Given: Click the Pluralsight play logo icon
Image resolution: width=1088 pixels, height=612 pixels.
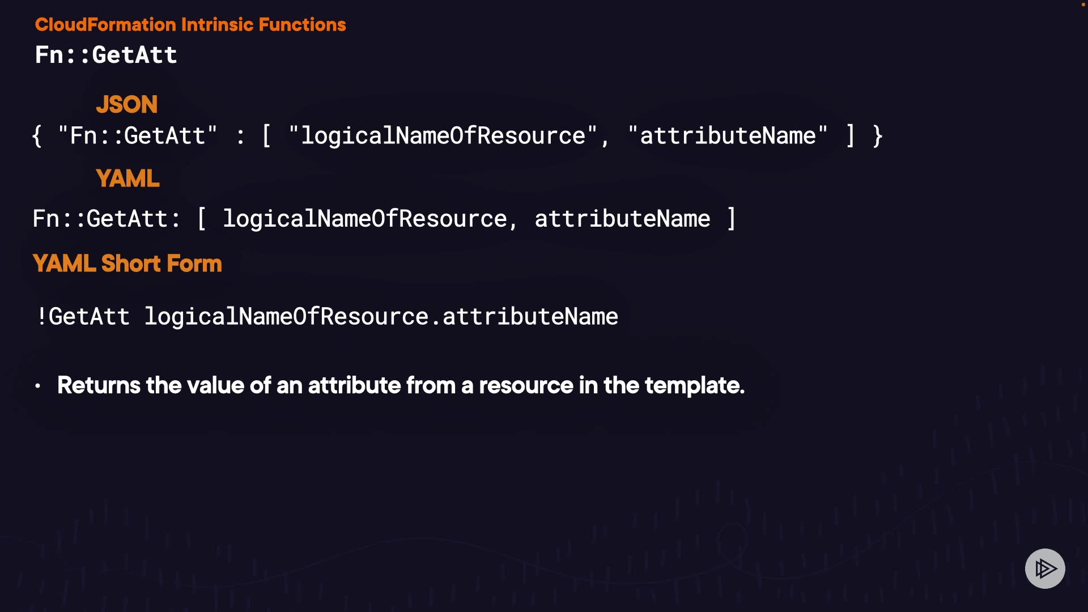Looking at the screenshot, I should [1045, 568].
